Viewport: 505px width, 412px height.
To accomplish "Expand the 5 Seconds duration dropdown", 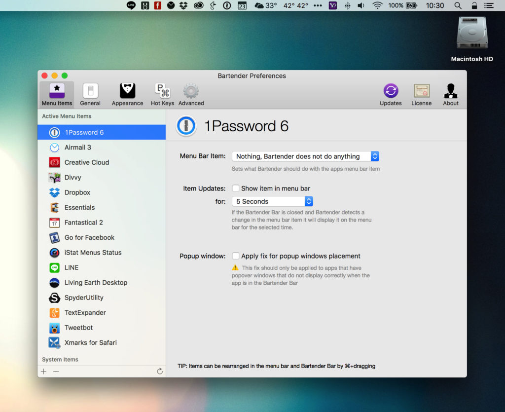I will 272,201.
